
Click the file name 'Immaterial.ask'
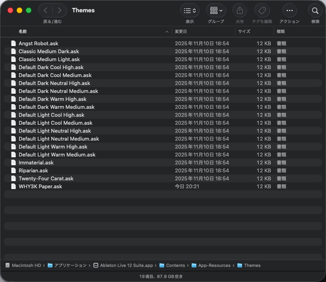36,162
